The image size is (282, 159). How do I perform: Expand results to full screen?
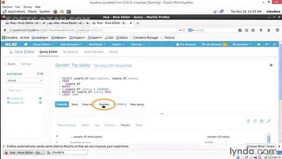pyautogui.click(x=269, y=121)
